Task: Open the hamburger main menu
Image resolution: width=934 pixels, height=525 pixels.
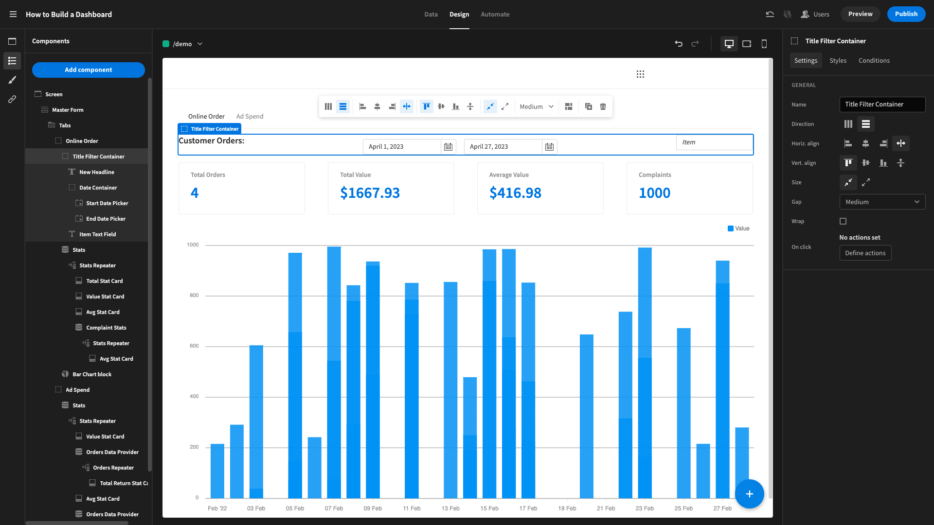Action: click(x=13, y=14)
